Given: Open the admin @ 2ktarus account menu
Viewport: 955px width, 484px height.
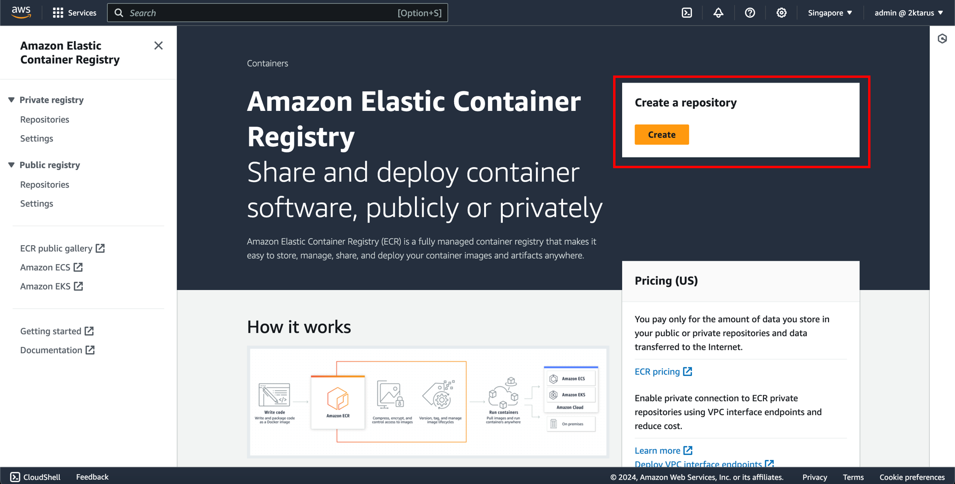Looking at the screenshot, I should click(909, 13).
